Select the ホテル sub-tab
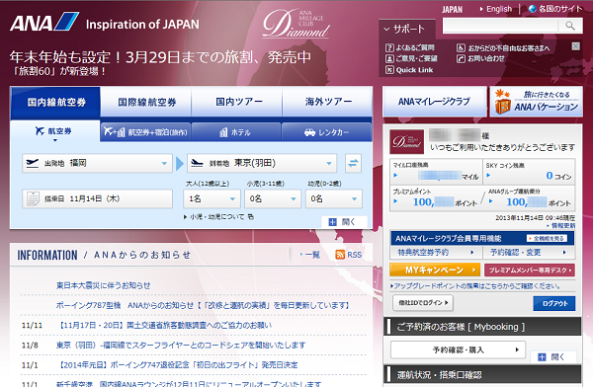The height and width of the screenshot is (387, 593). pos(236,132)
